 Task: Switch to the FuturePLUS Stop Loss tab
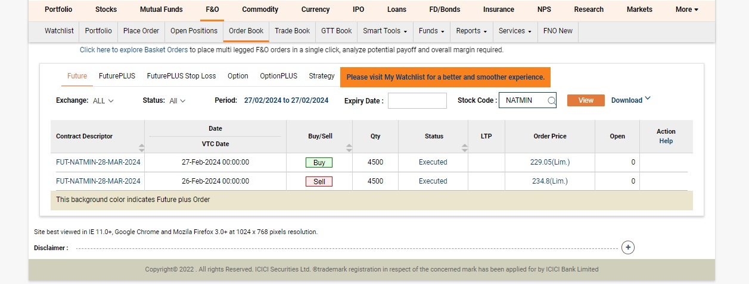click(181, 76)
